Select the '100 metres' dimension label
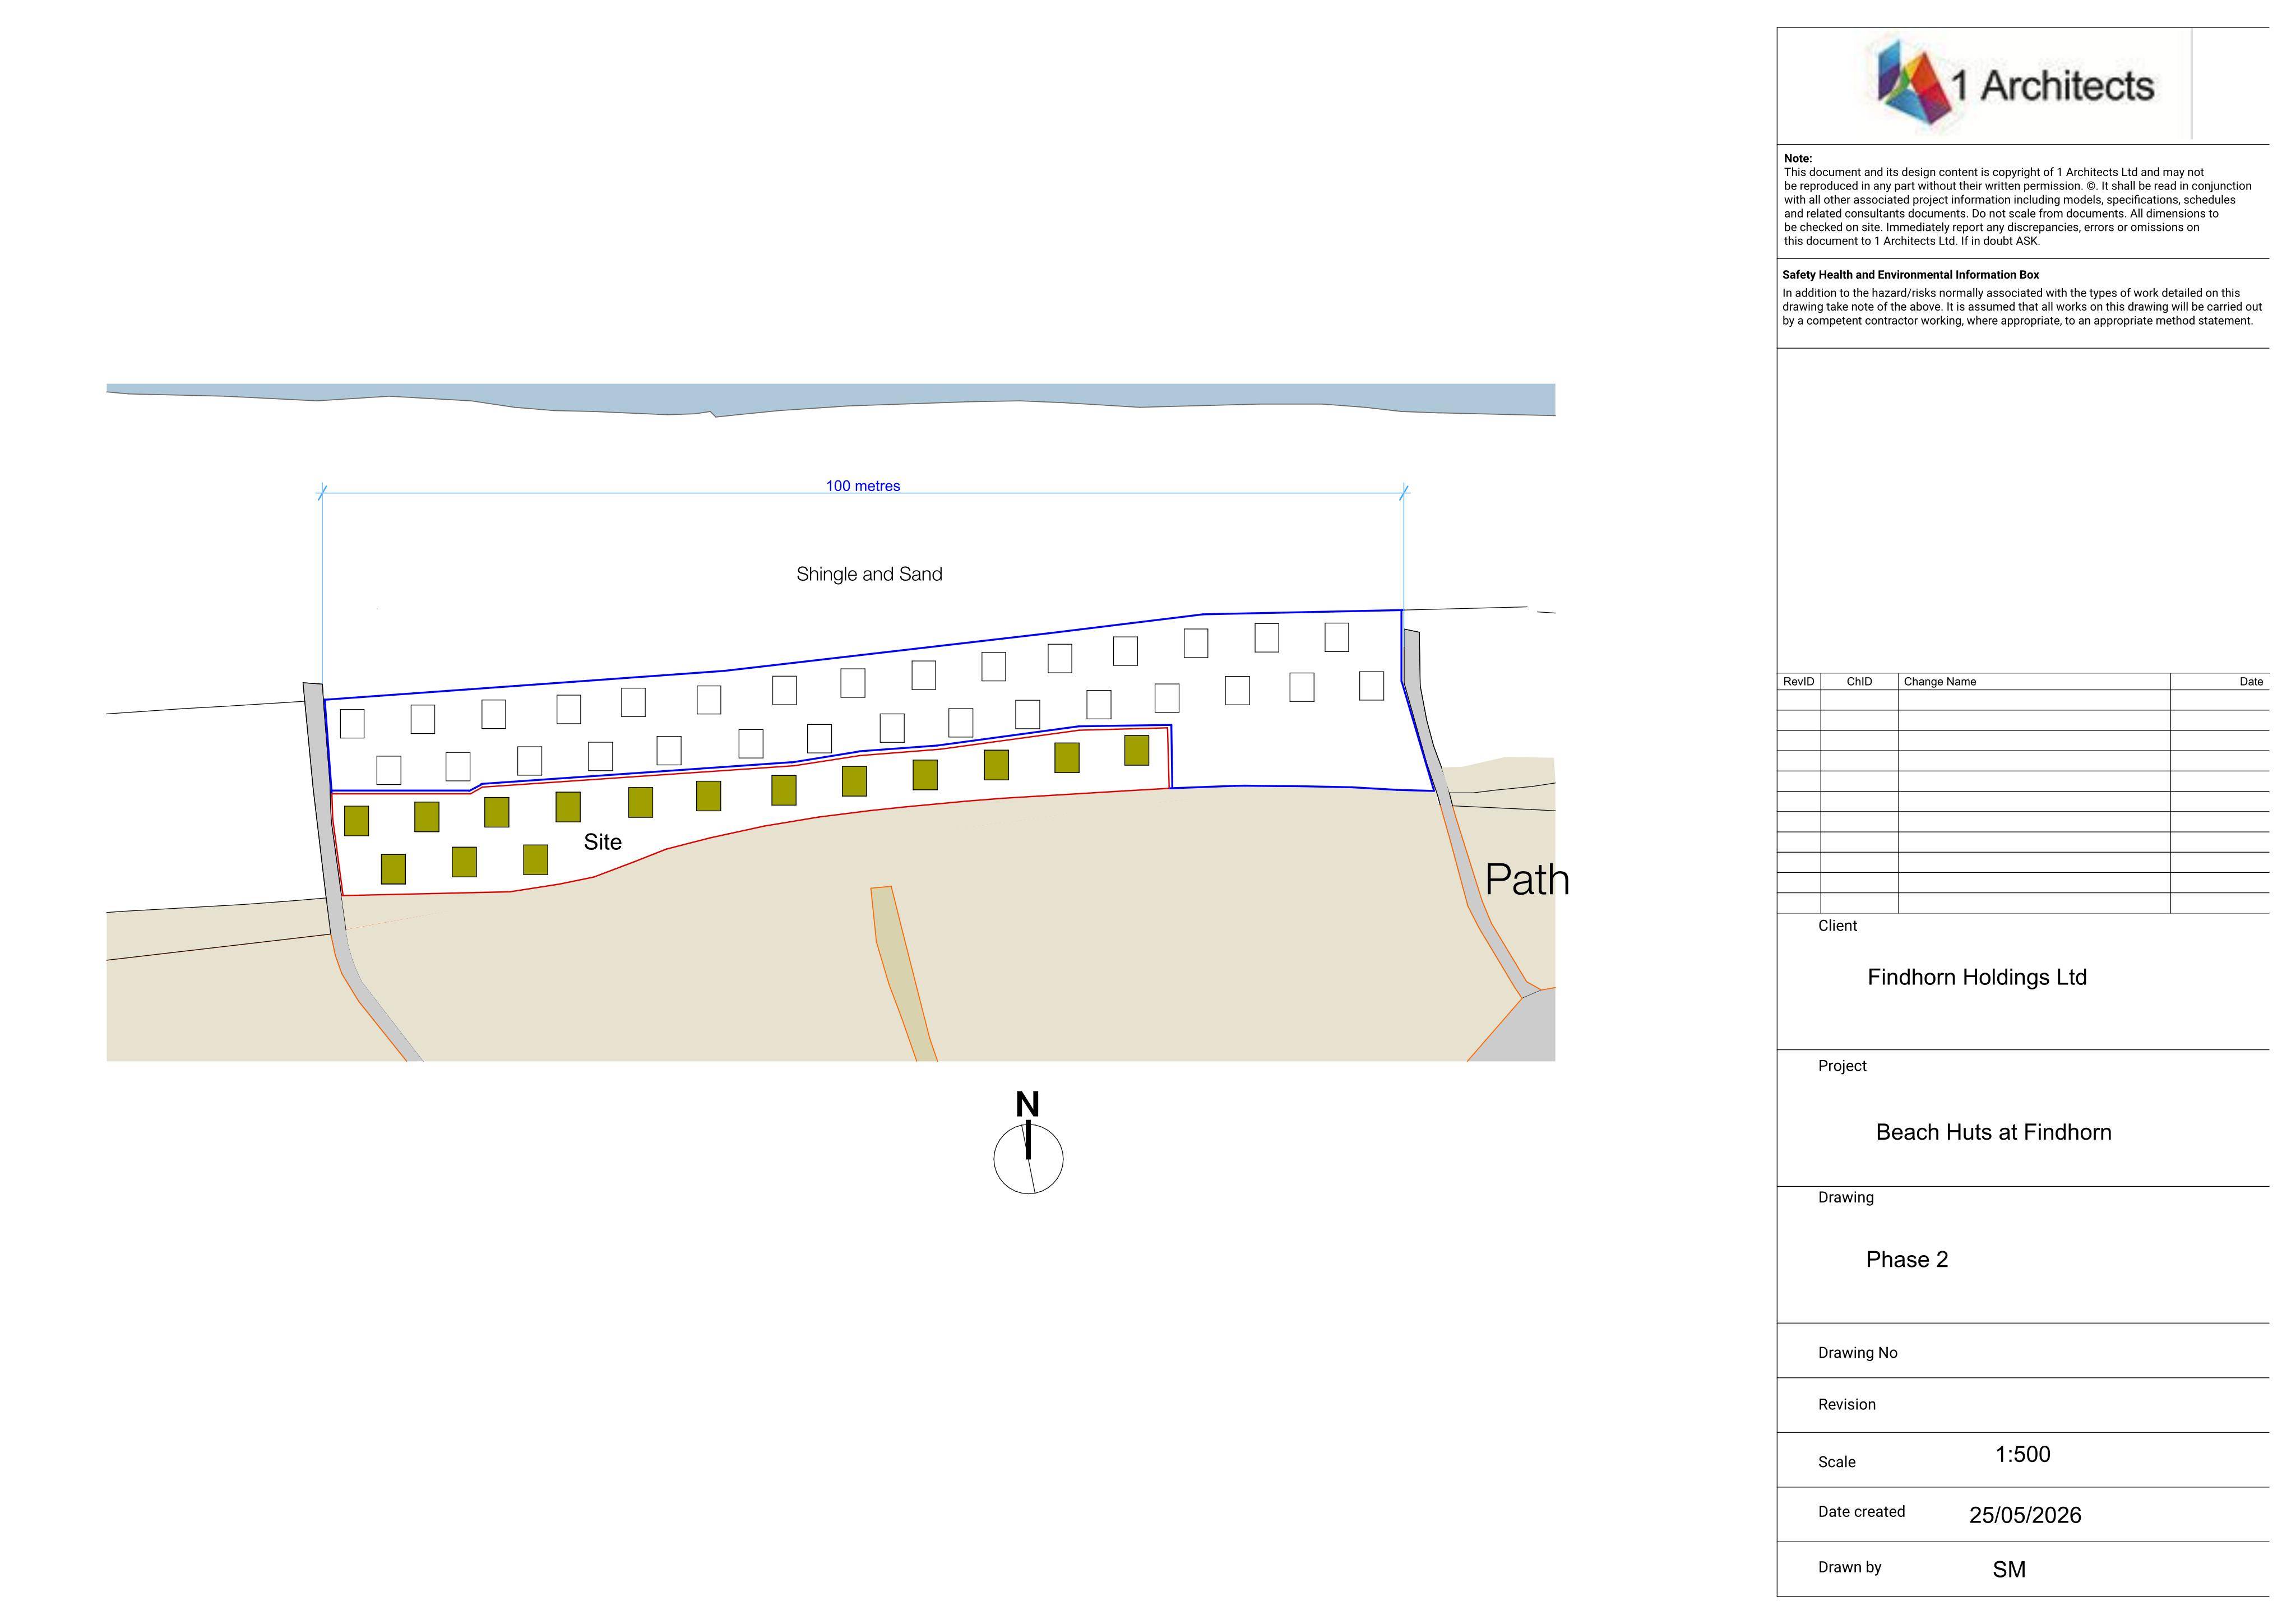This screenshot has height=1624, width=2296. tap(863, 486)
